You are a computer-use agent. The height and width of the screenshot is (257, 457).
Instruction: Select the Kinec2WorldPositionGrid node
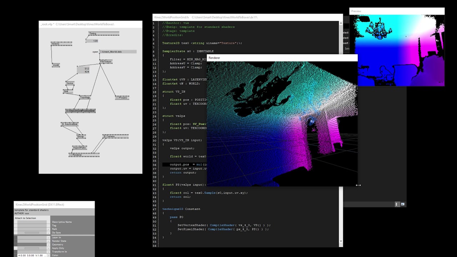80,111
